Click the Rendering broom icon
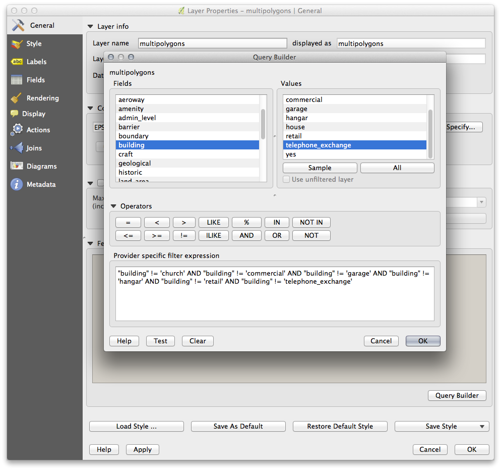 [17, 98]
